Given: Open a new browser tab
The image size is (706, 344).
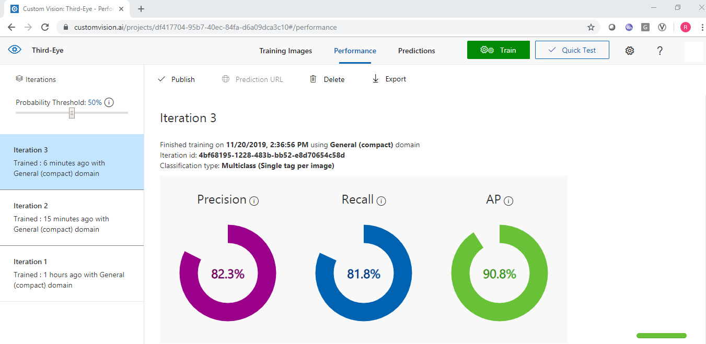Looking at the screenshot, I should 141,9.
